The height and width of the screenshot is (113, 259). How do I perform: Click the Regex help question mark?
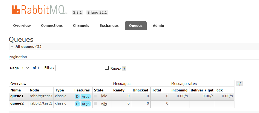(124, 69)
